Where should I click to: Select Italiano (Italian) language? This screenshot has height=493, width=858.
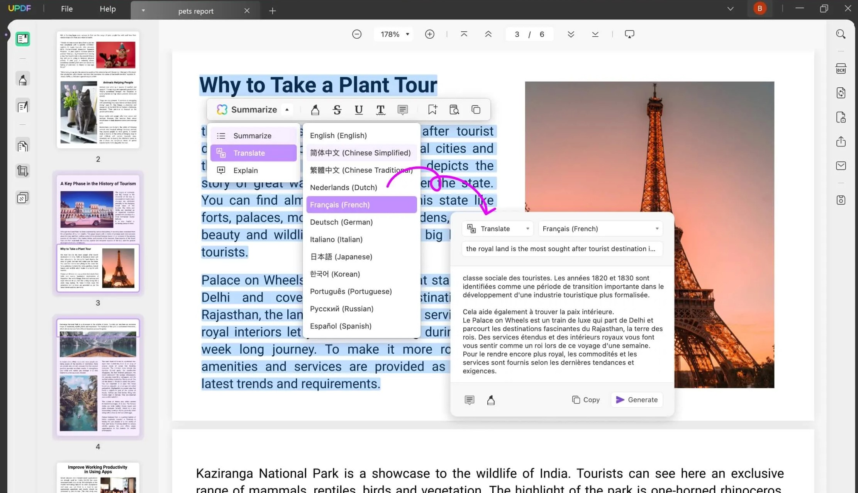(361, 240)
